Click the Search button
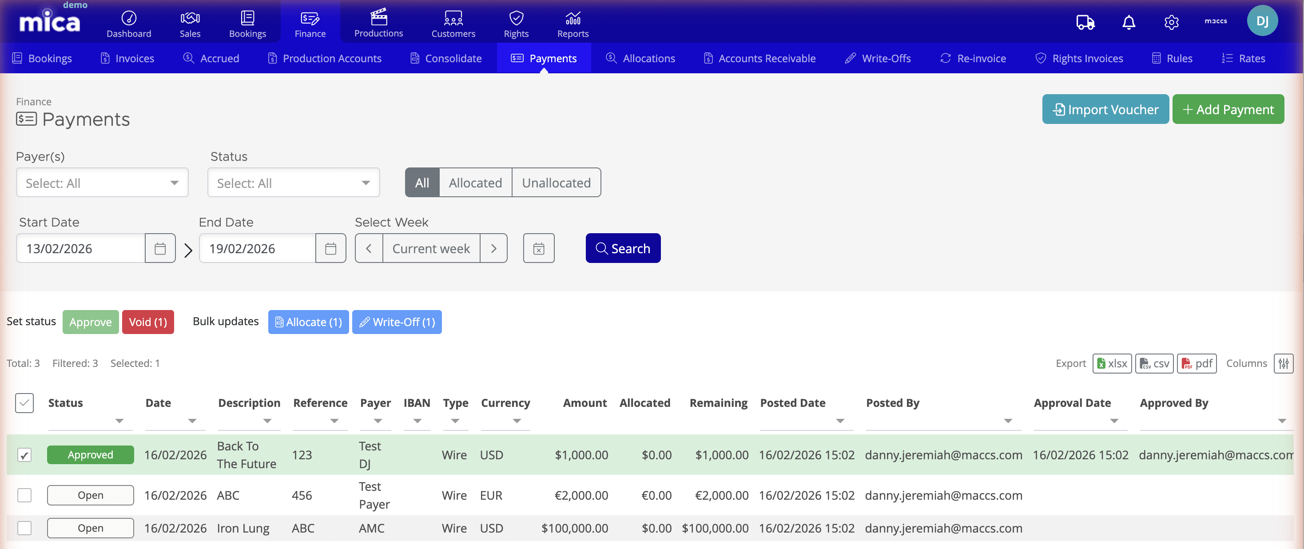 pos(623,248)
